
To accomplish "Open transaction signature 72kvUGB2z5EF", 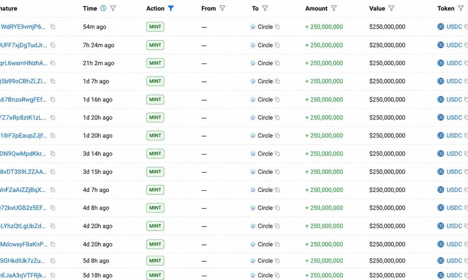I will click(23, 208).
